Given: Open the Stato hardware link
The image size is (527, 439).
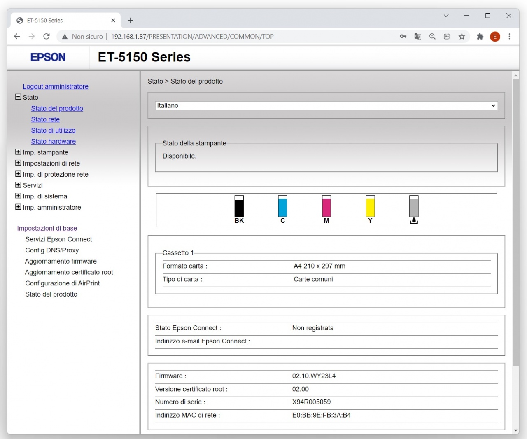Looking at the screenshot, I should (x=54, y=141).
